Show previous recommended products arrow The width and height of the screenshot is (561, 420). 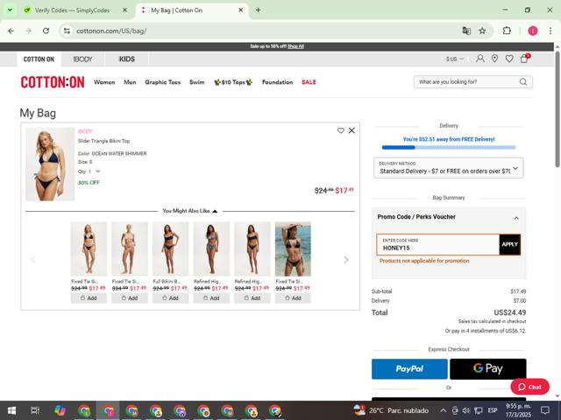pyautogui.click(x=33, y=260)
